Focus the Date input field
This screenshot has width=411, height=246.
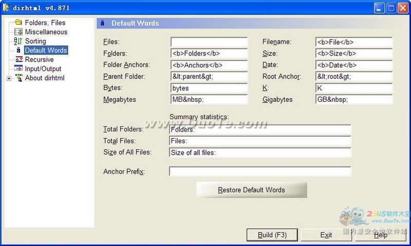[354, 65]
